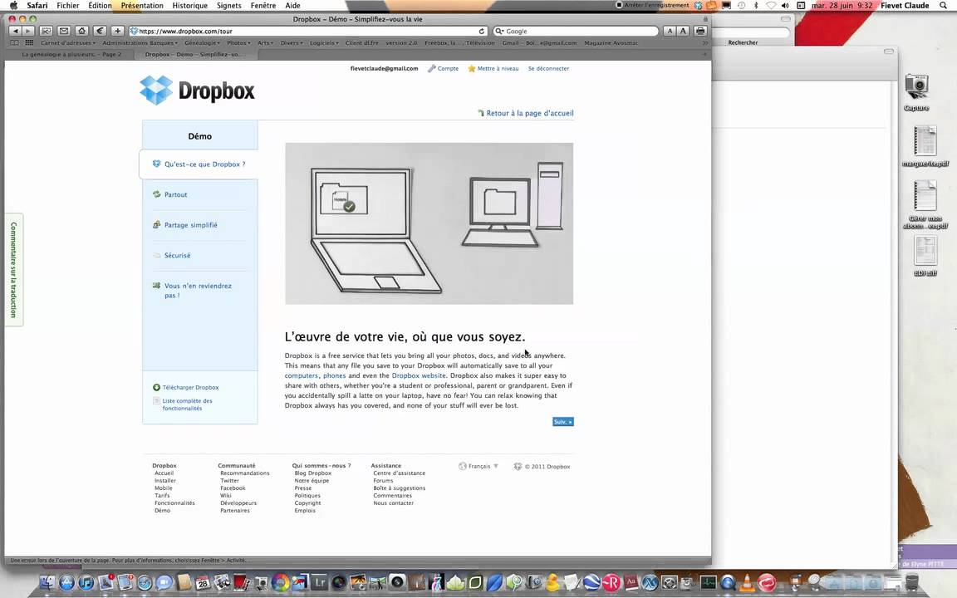
Task: Open the EDF.tiff desktop file
Action: tap(925, 256)
